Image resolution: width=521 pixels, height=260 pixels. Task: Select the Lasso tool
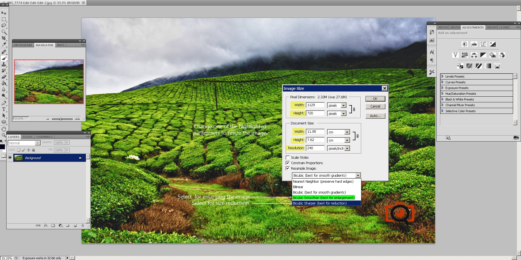[4, 26]
